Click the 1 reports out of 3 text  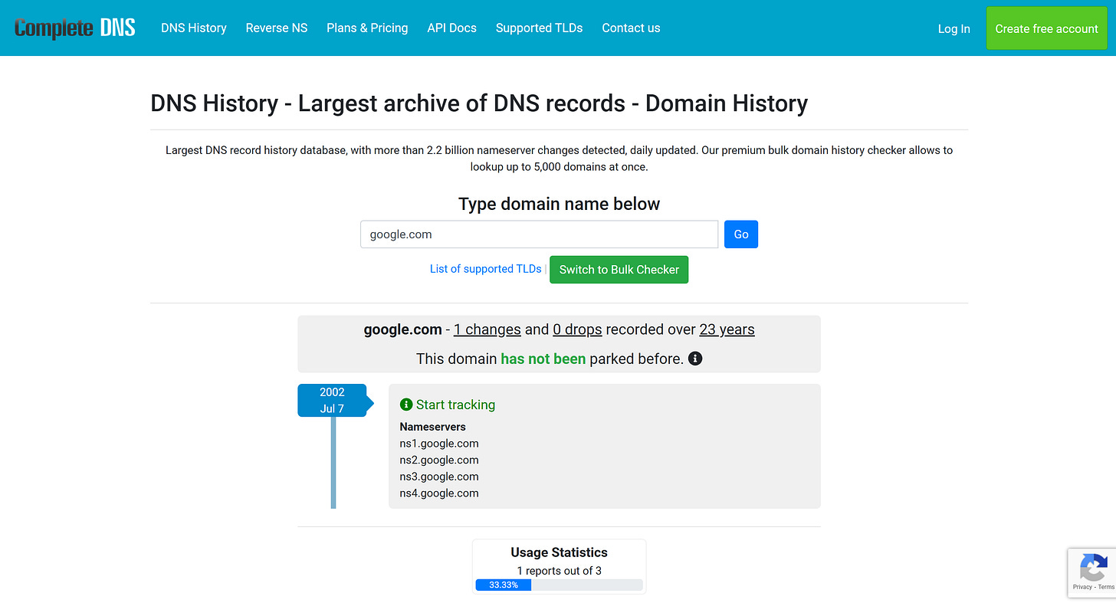point(559,571)
